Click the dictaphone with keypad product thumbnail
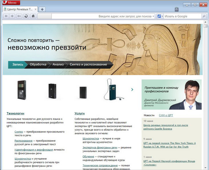This screenshot has height=170, width=209. point(21,90)
